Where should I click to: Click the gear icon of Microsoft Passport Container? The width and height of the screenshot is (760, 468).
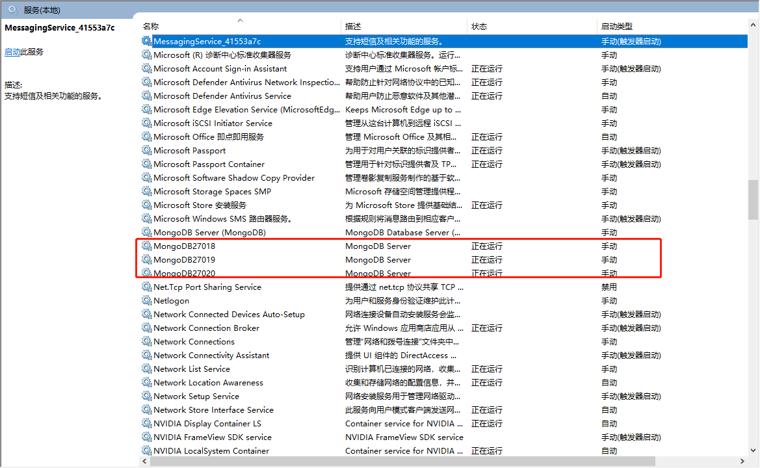click(147, 164)
